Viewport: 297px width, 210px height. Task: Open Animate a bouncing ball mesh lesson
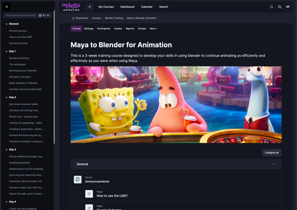pos(25,89)
